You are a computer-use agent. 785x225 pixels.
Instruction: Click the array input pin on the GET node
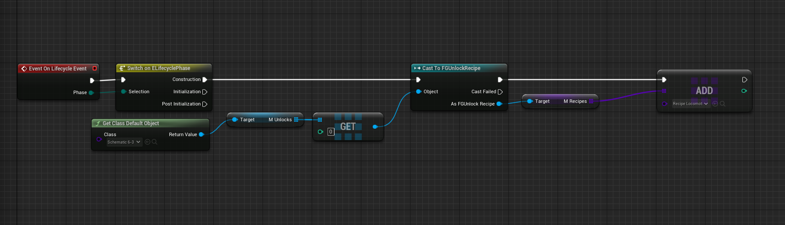coord(320,120)
